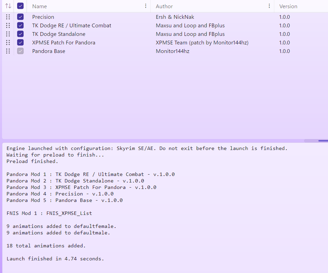Click version 1.0.0 of XPMSE Patch row
The width and height of the screenshot is (328, 273).
pos(285,43)
